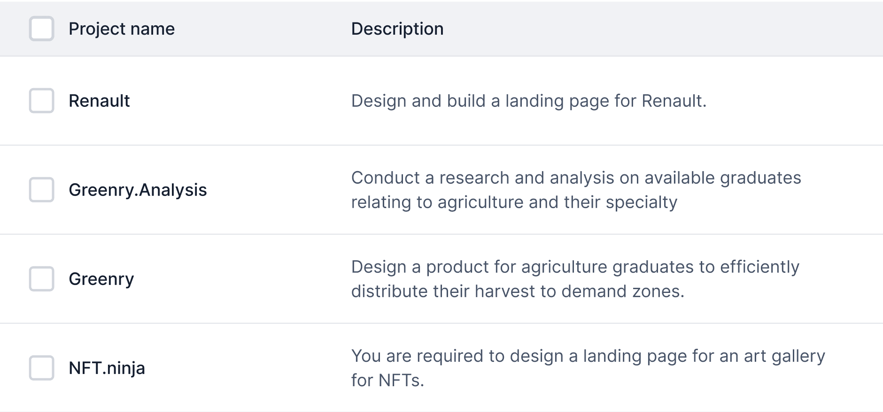Click "landing page for Renault." description text
This screenshot has width=883, height=412.
pos(606,101)
